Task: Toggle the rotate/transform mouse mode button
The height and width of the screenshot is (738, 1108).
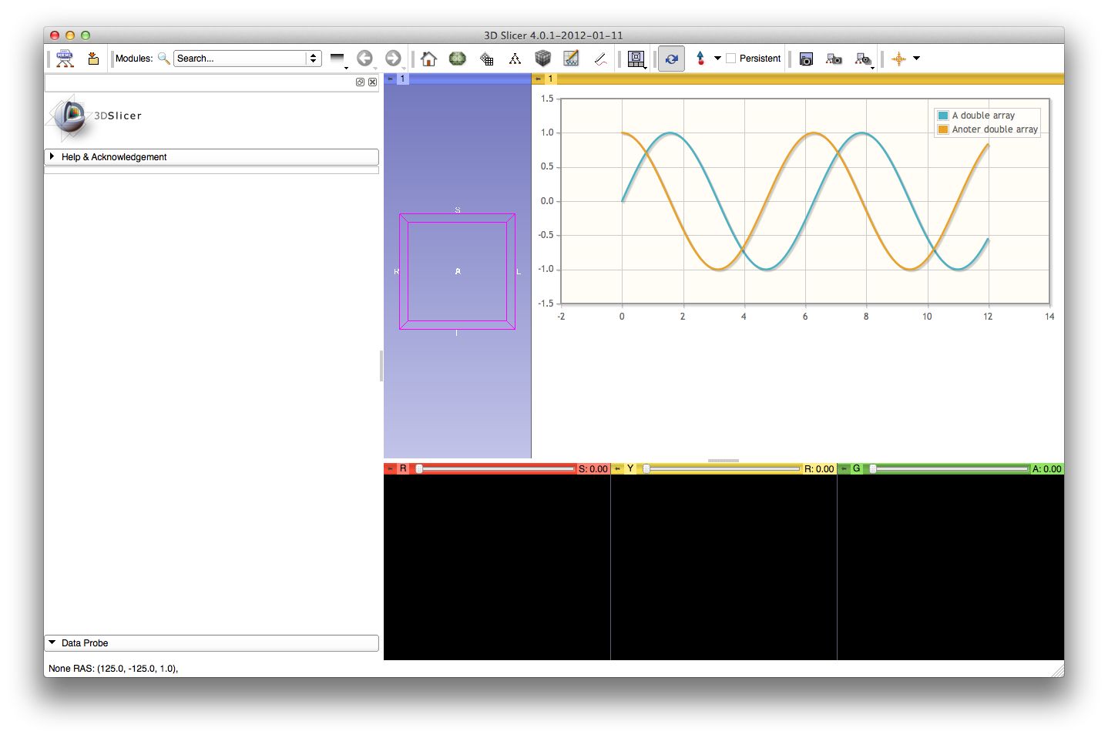Action: [671, 59]
